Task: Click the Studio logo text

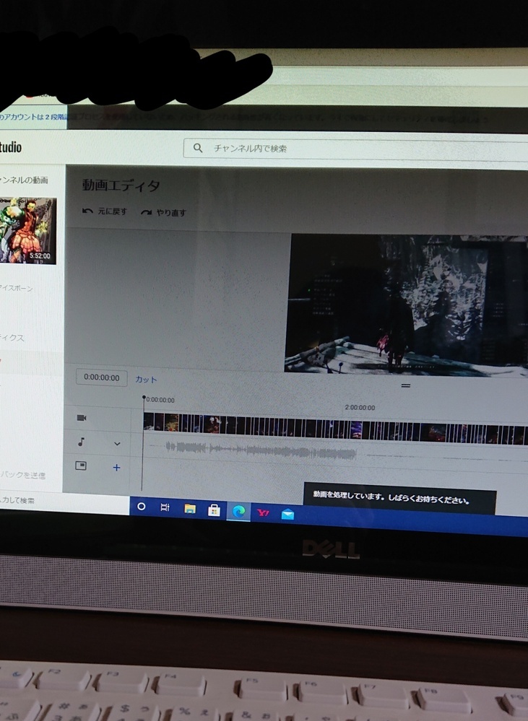Action: point(11,147)
